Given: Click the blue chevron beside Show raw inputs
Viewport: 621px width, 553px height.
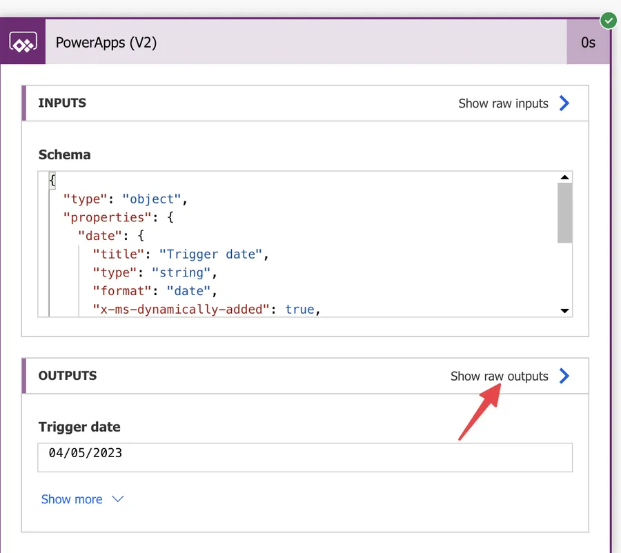Looking at the screenshot, I should point(564,103).
